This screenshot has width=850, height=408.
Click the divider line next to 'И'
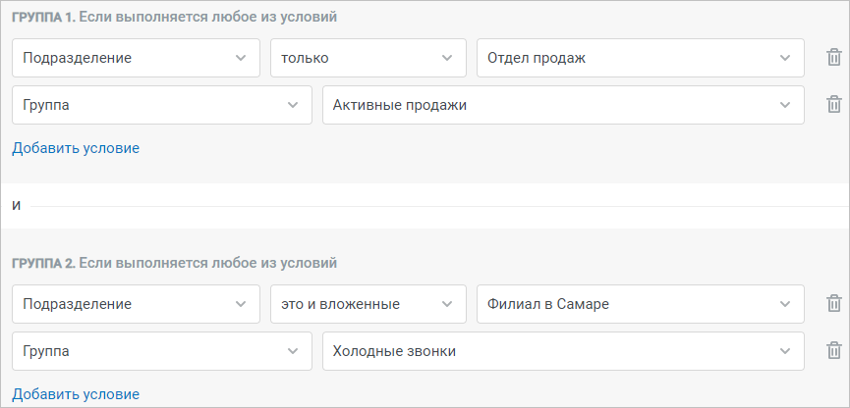439,206
